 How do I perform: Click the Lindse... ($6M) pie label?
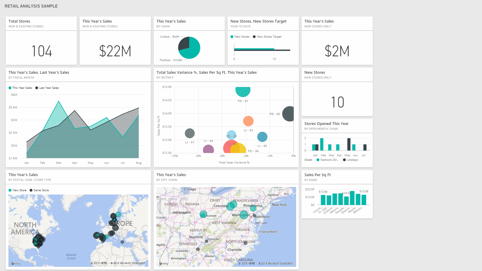point(170,37)
